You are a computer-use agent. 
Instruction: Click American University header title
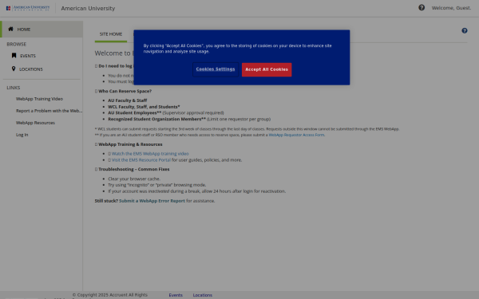click(88, 8)
